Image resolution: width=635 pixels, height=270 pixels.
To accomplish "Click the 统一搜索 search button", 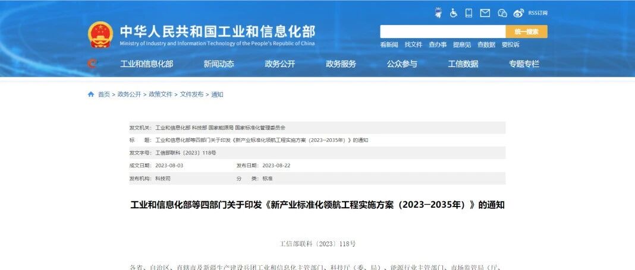I will point(526,31).
